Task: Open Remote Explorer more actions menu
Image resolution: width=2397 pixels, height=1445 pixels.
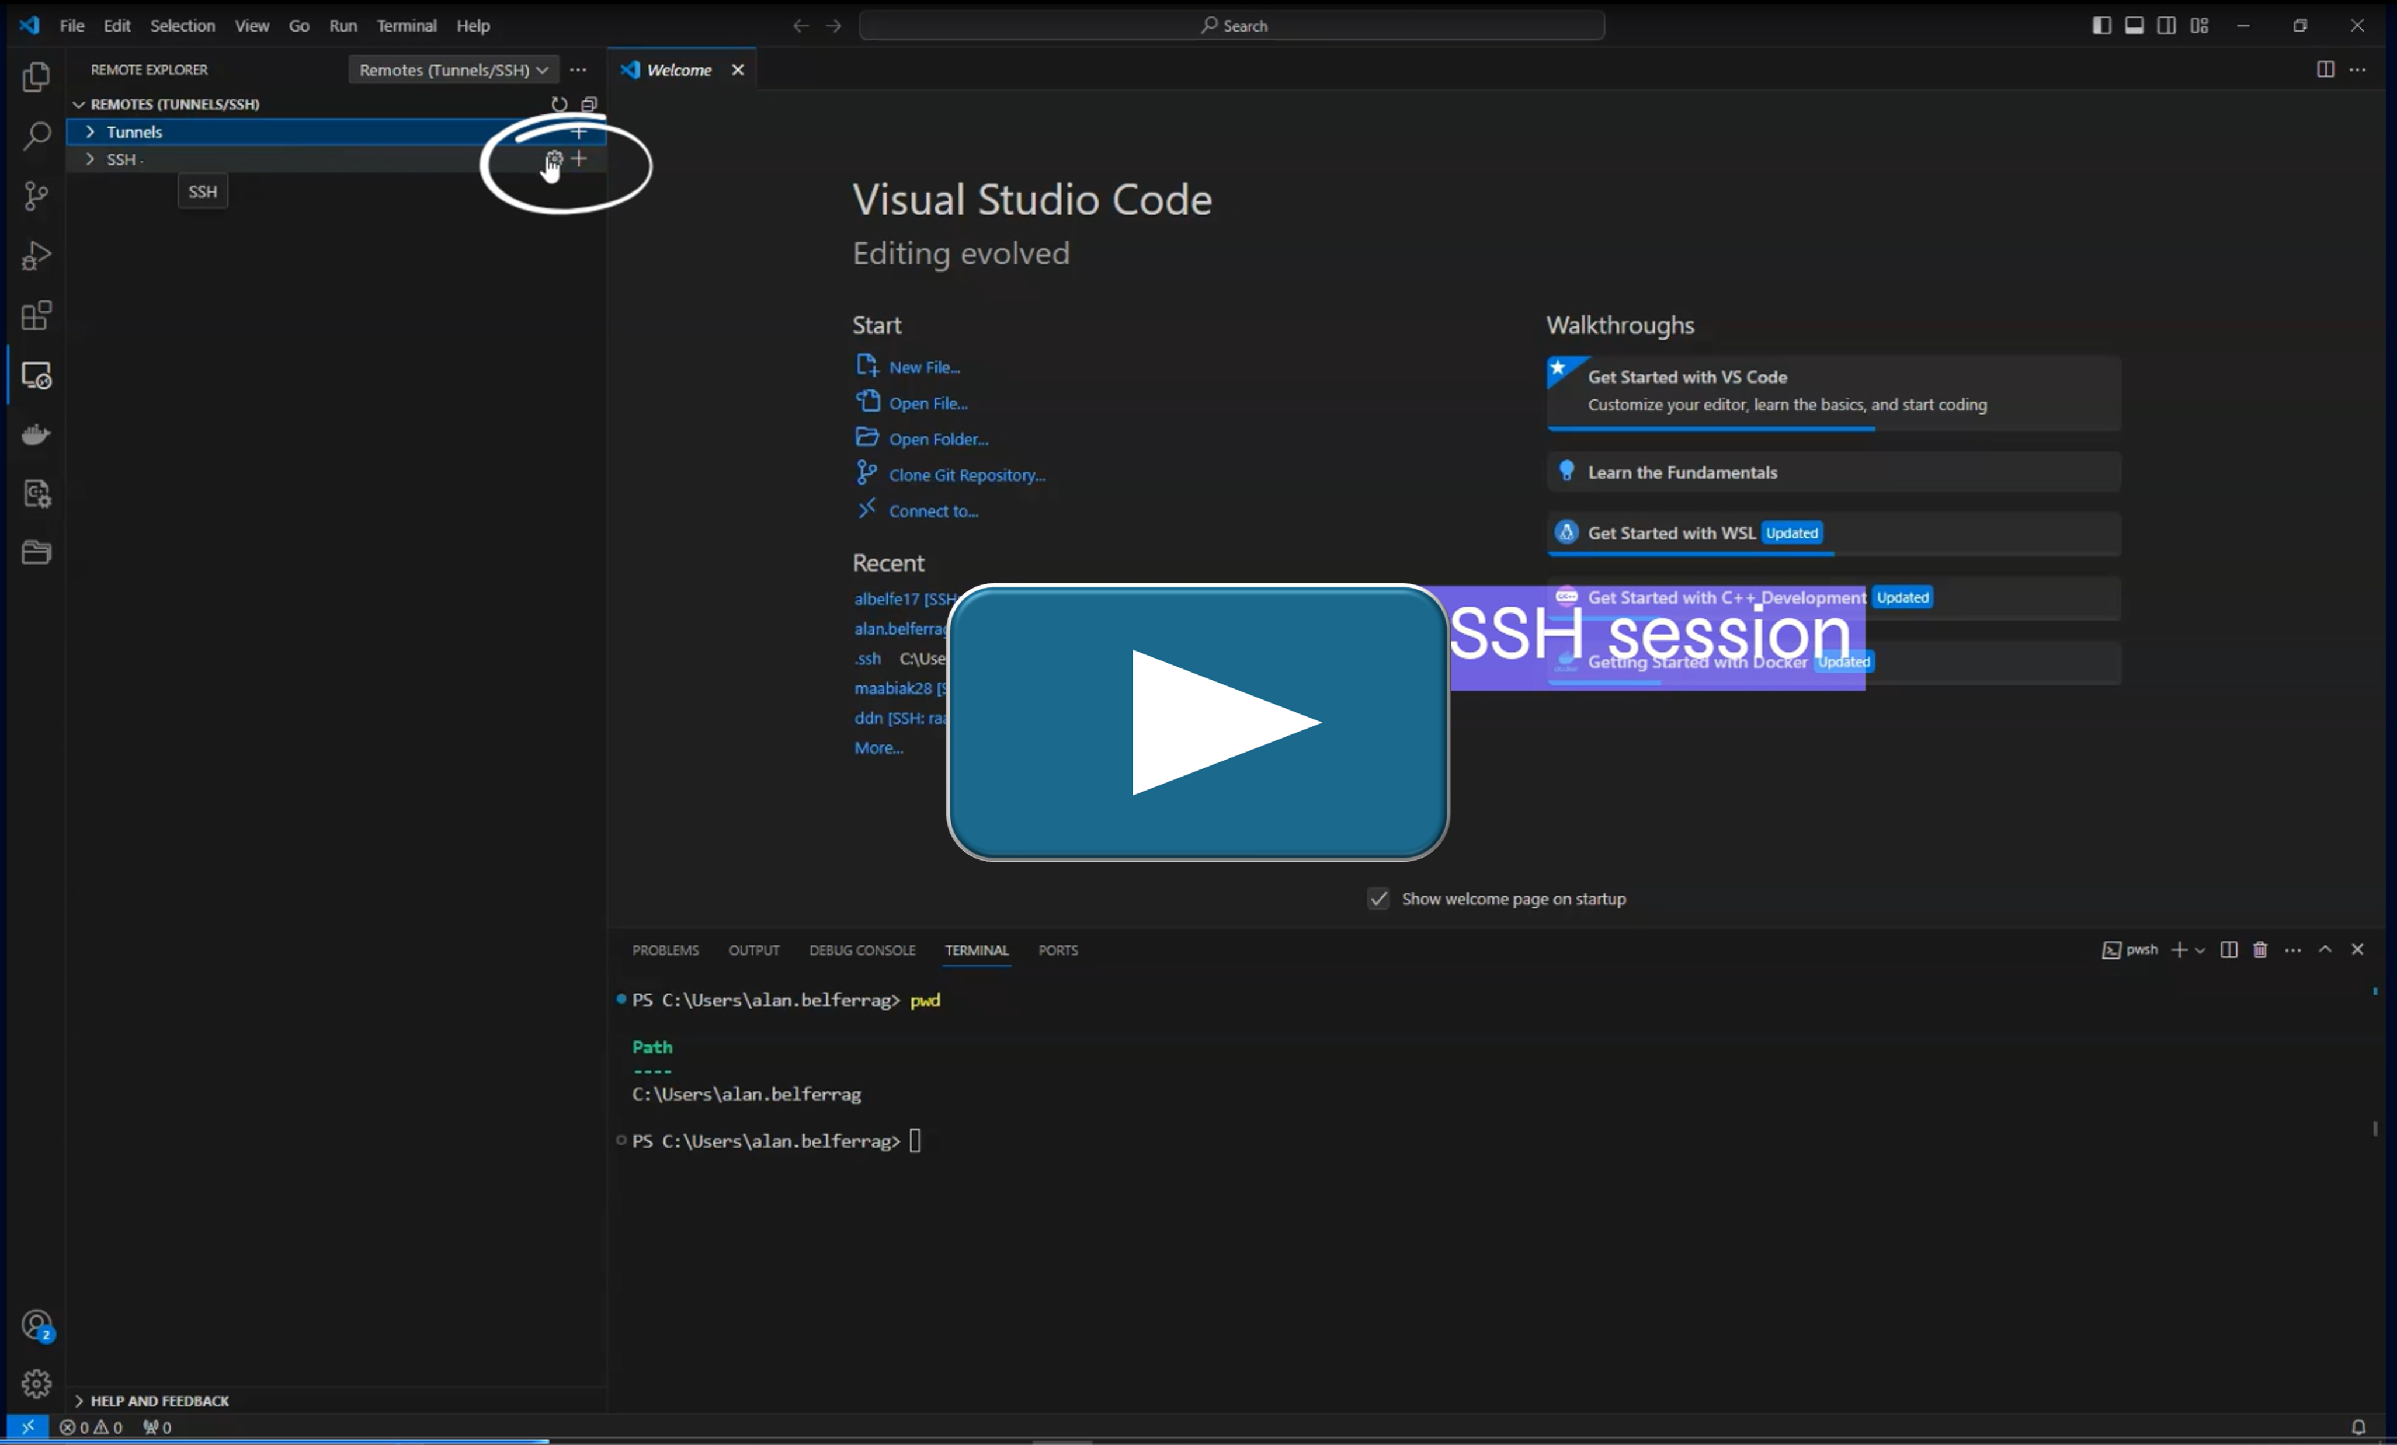Action: (x=578, y=70)
